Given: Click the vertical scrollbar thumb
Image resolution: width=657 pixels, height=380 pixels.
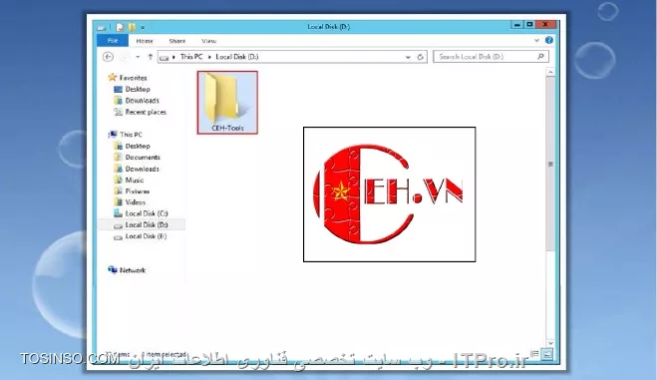Looking at the screenshot, I should pos(550,164).
